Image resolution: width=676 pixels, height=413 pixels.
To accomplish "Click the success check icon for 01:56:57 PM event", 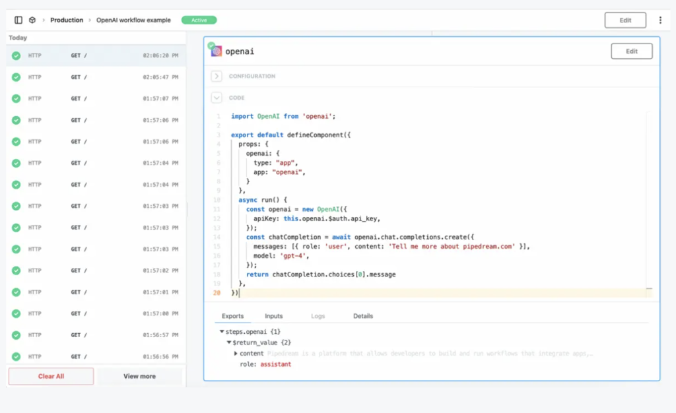I will click(x=16, y=335).
